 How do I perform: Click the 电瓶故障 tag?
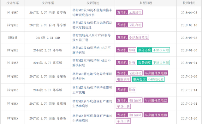point(123,79)
